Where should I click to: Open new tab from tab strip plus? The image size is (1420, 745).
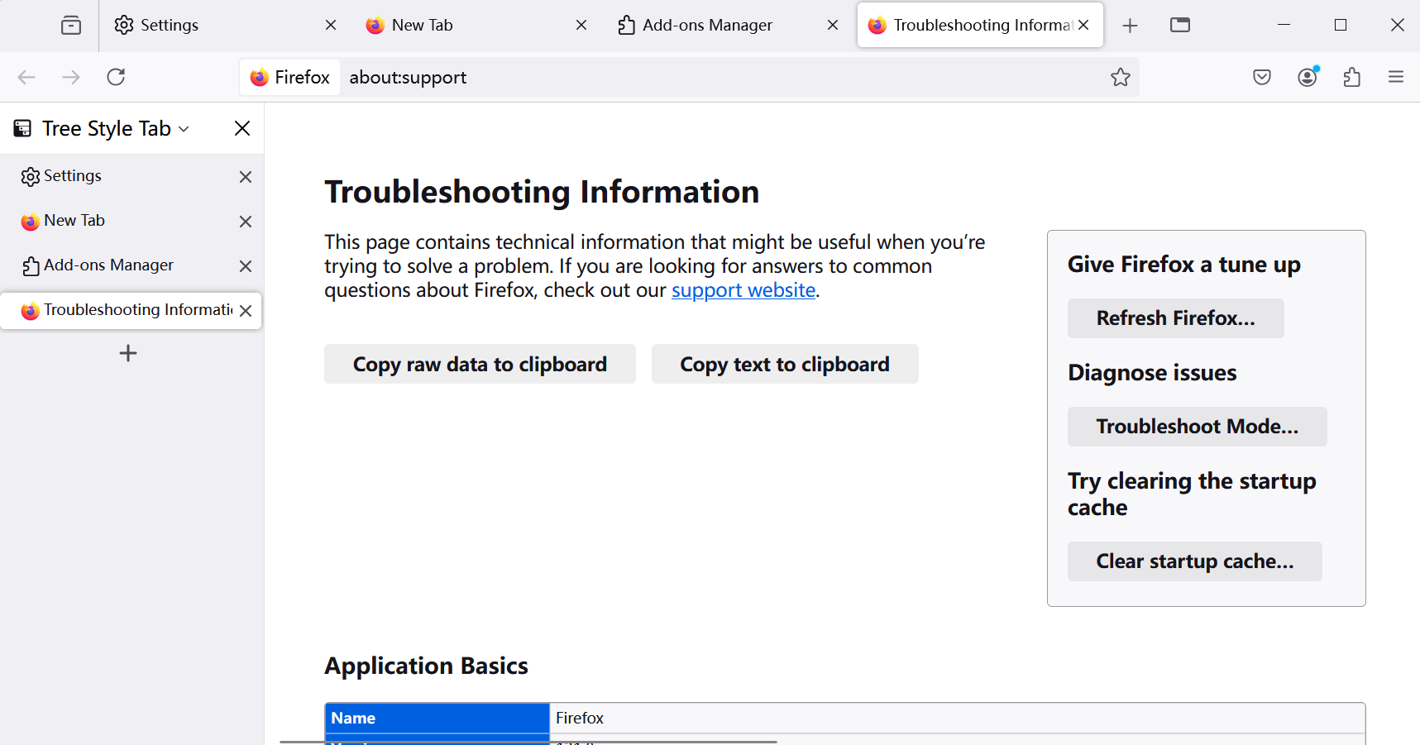[x=1130, y=26]
